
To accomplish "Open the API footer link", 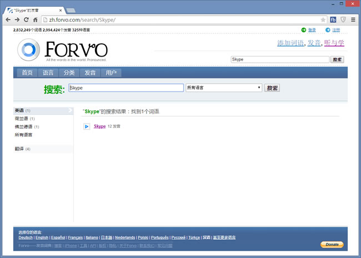I will pyautogui.click(x=93, y=246).
